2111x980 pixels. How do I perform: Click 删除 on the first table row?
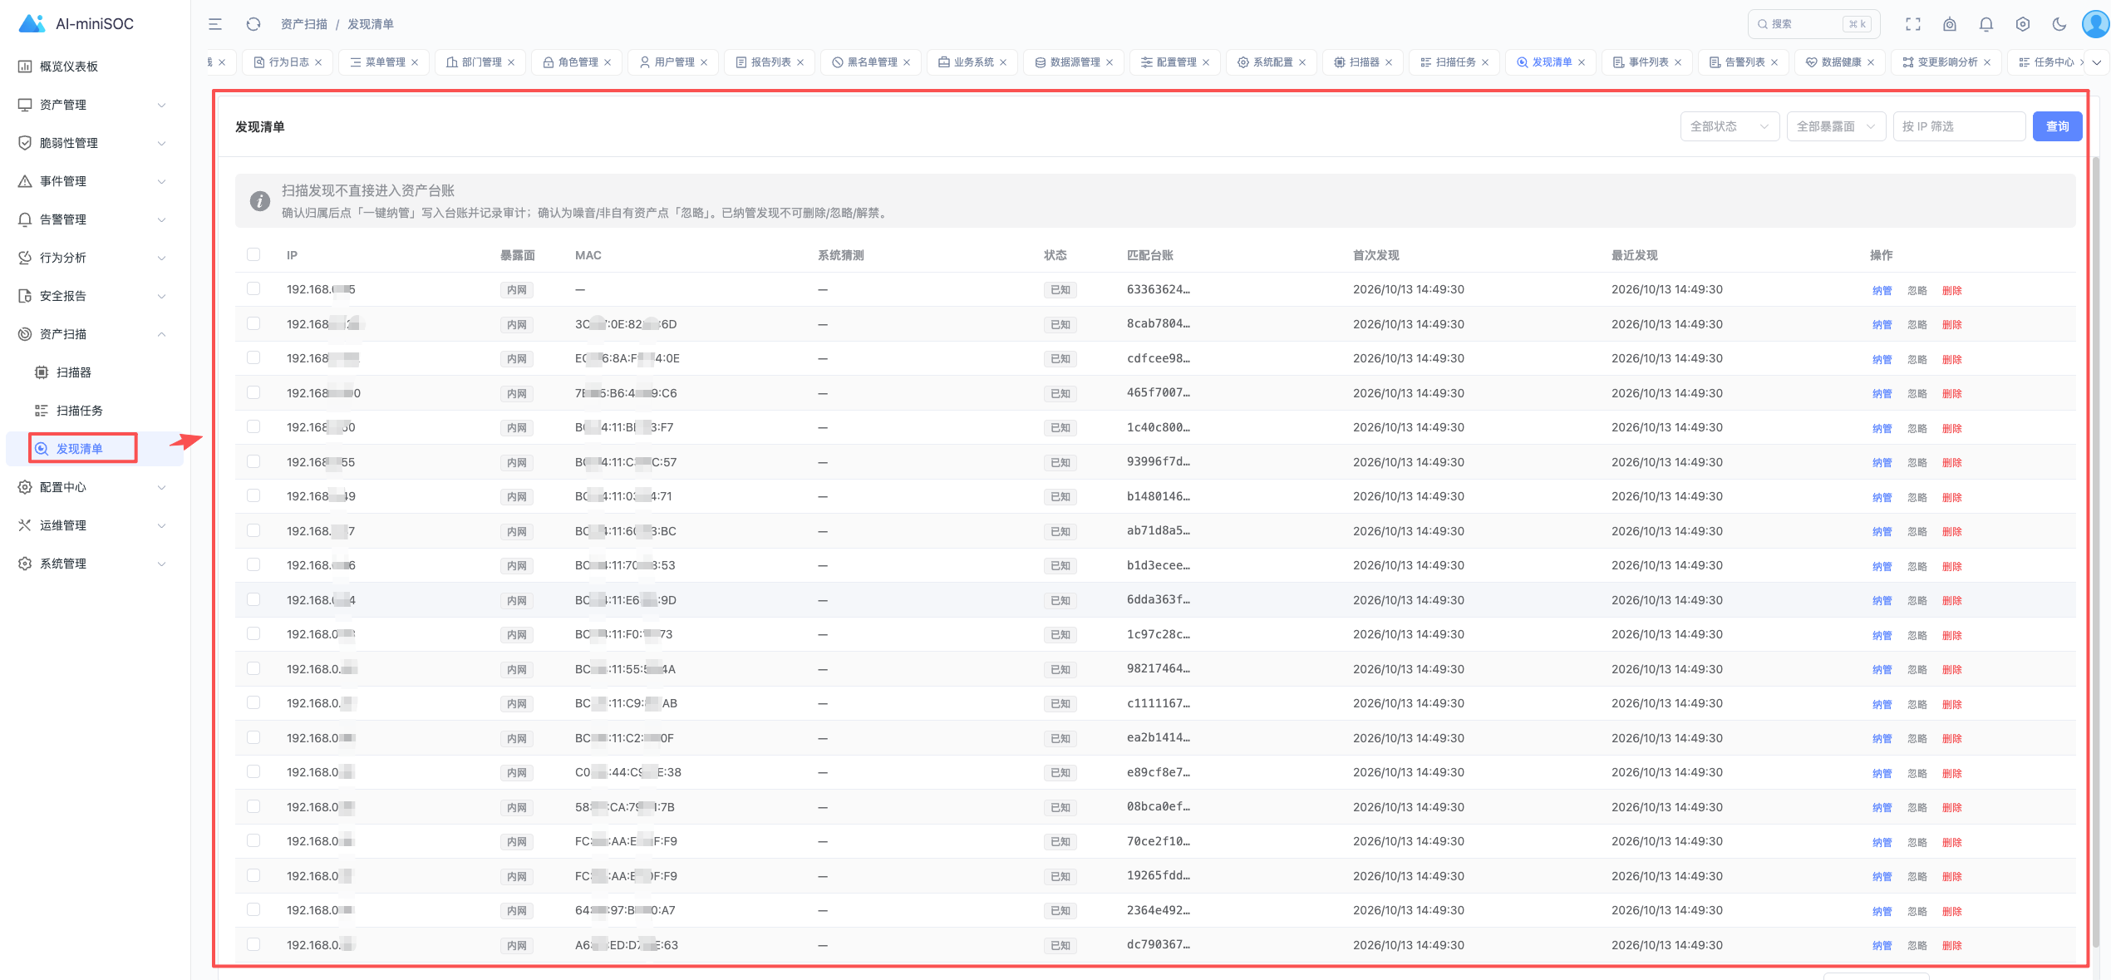1951,290
